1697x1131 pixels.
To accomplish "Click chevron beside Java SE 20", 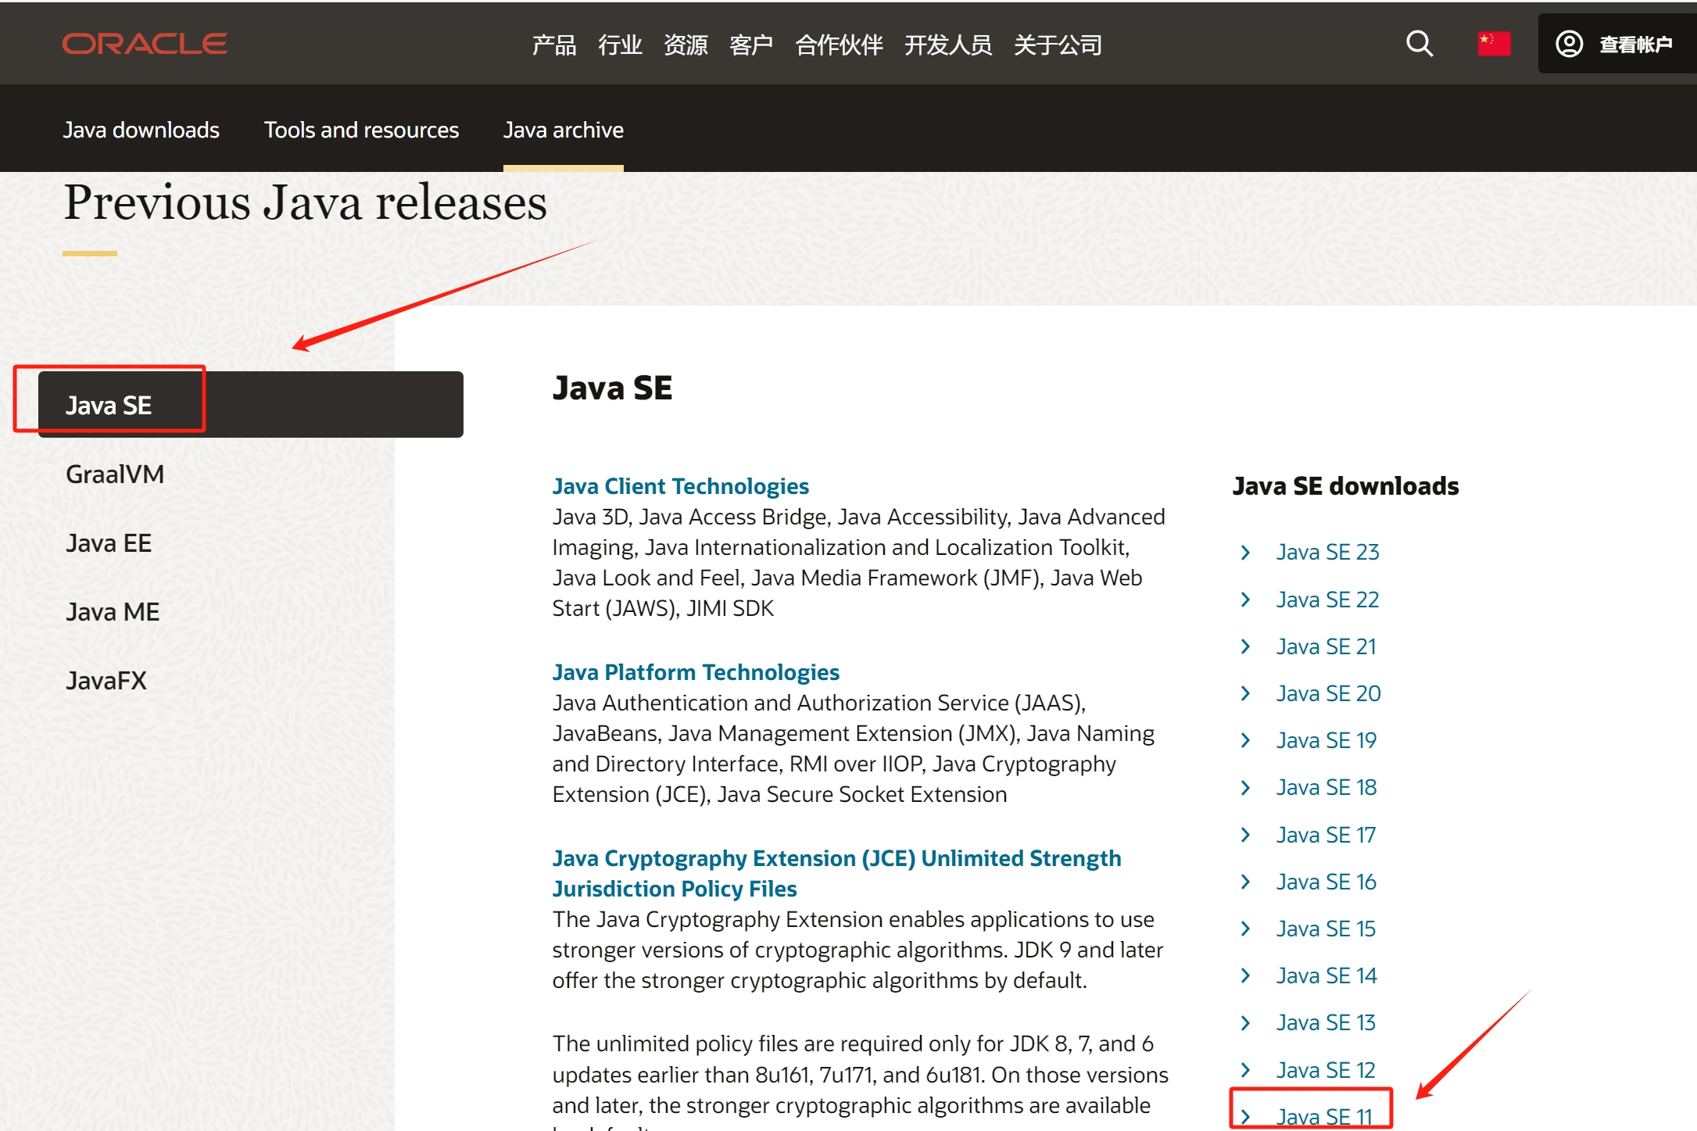I will [x=1245, y=693].
